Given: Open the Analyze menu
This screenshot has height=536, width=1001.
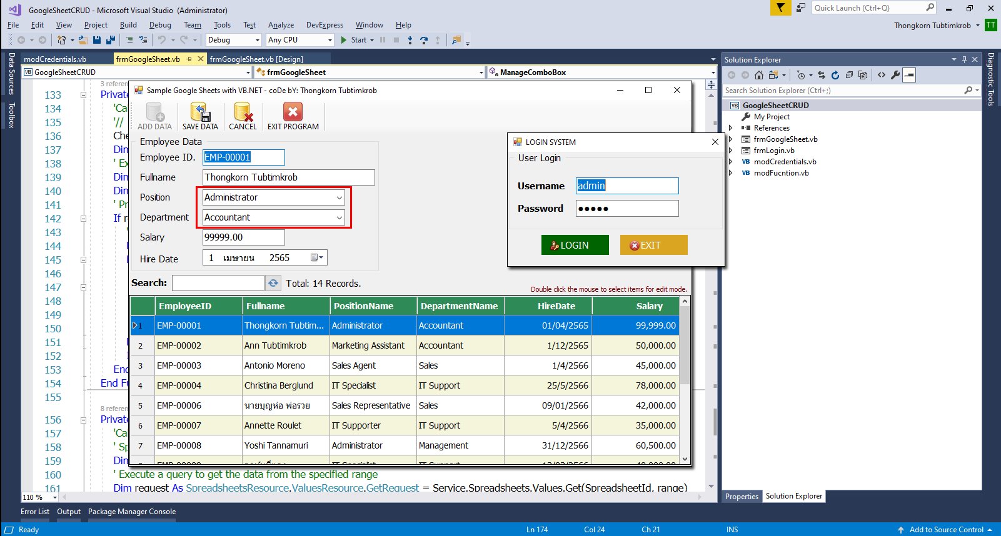Looking at the screenshot, I should click(x=281, y=25).
